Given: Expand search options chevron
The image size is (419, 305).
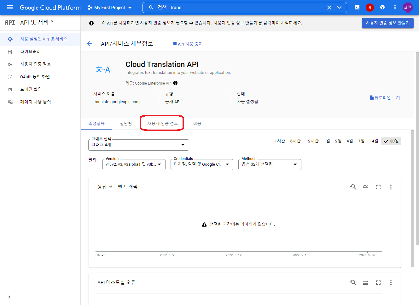Looking at the screenshot, I should (339, 8).
